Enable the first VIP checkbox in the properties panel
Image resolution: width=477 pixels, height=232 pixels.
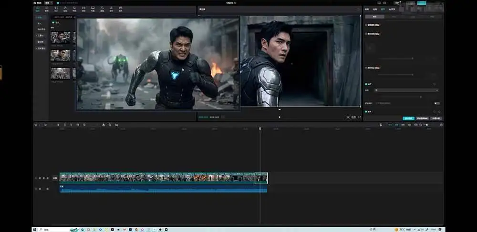[x=366, y=25]
